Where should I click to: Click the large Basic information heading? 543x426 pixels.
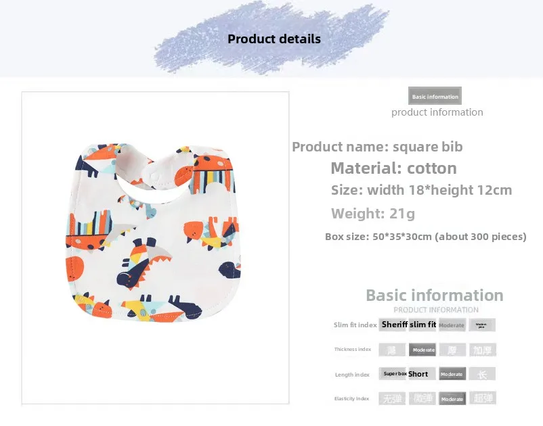435,295
